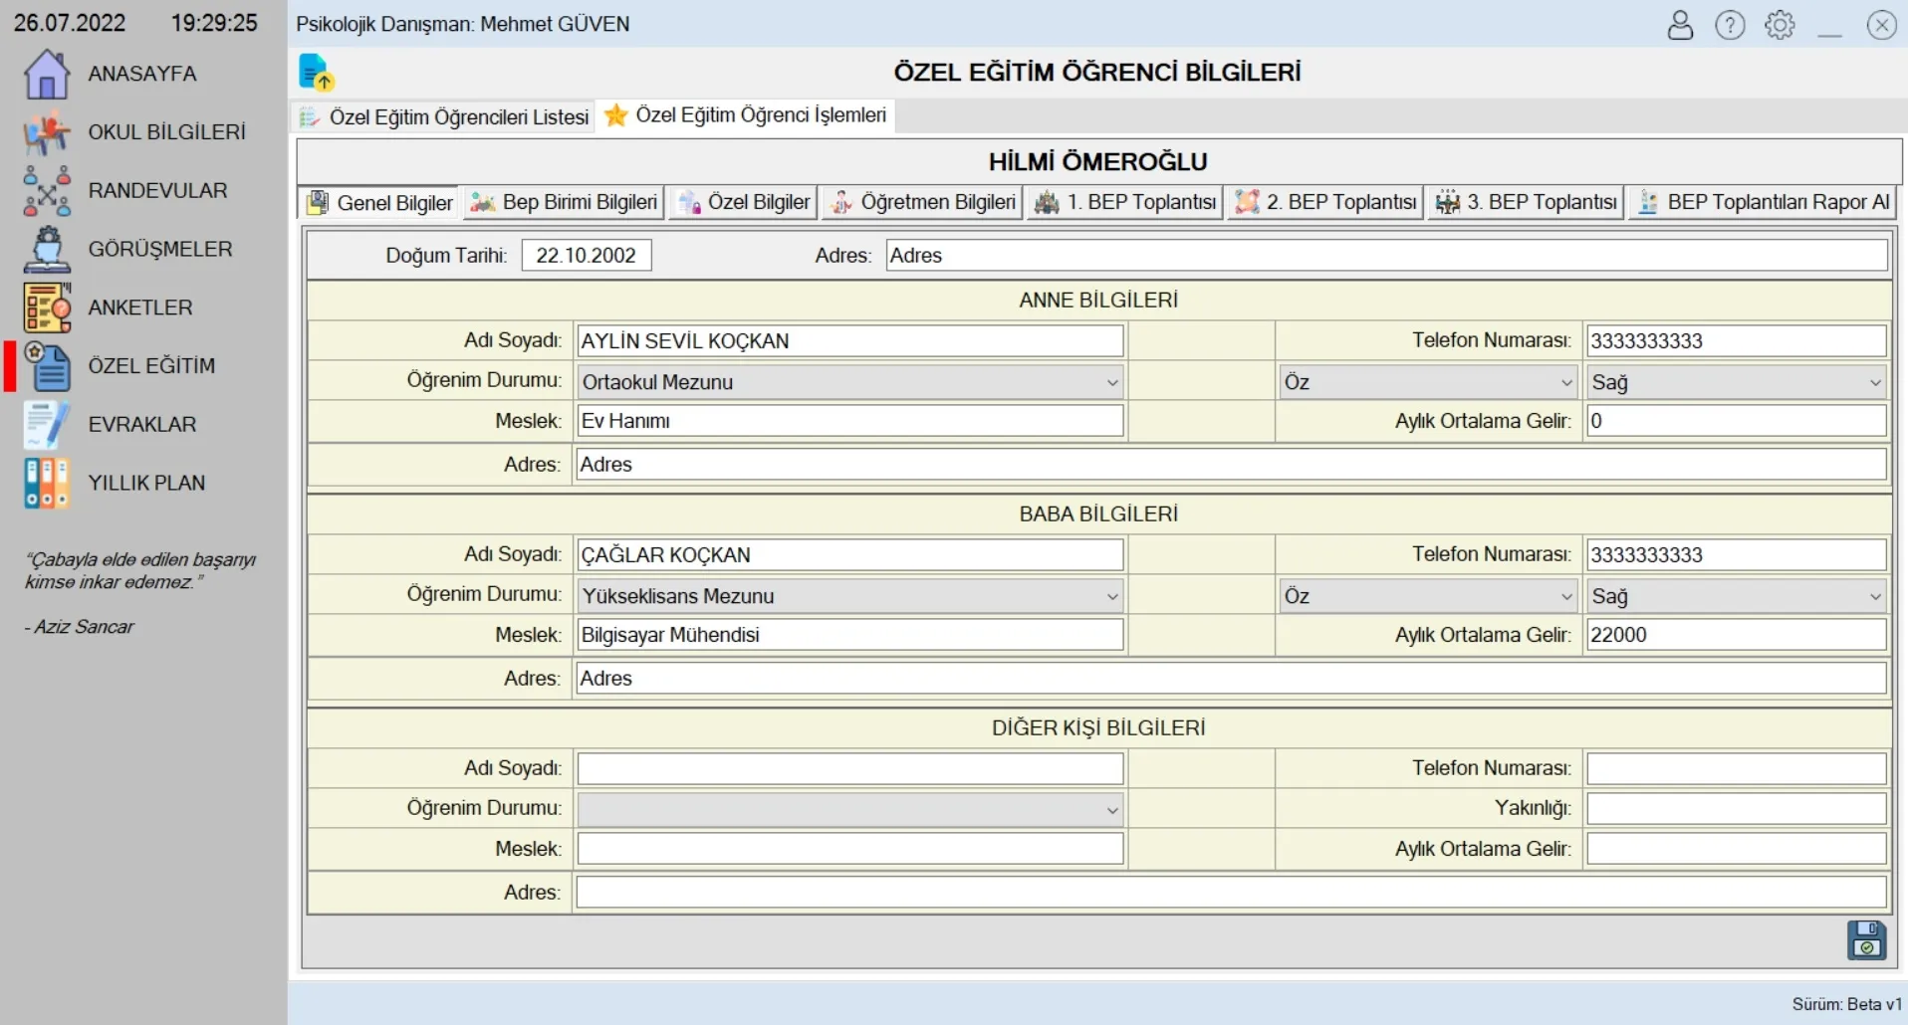Switch to Bep Birimi Bilgileri tab
The height and width of the screenshot is (1025, 1908).
[565, 202]
